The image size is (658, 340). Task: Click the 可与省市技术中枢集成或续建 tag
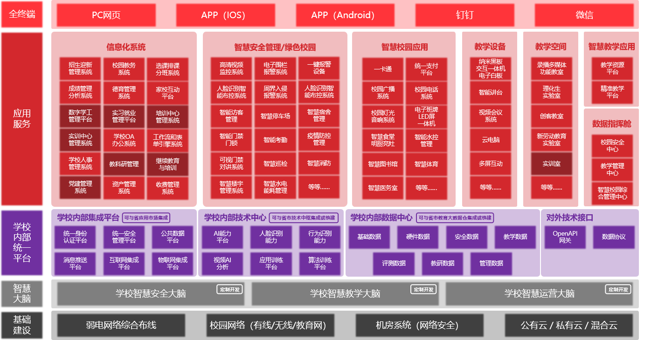303,218
